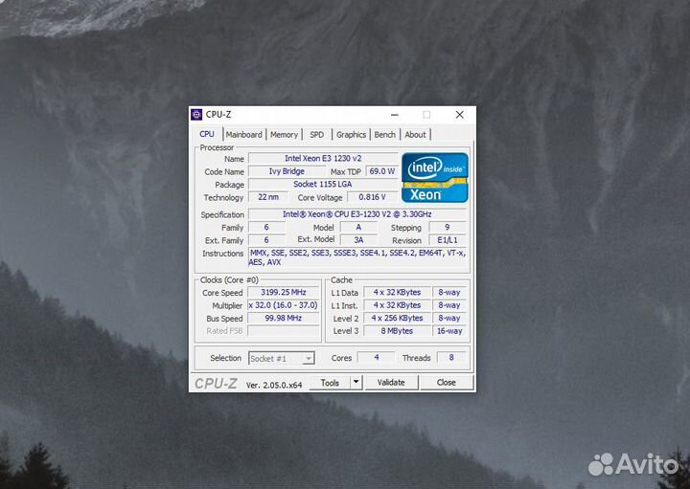
Task: Show the About tab
Action: click(x=415, y=134)
